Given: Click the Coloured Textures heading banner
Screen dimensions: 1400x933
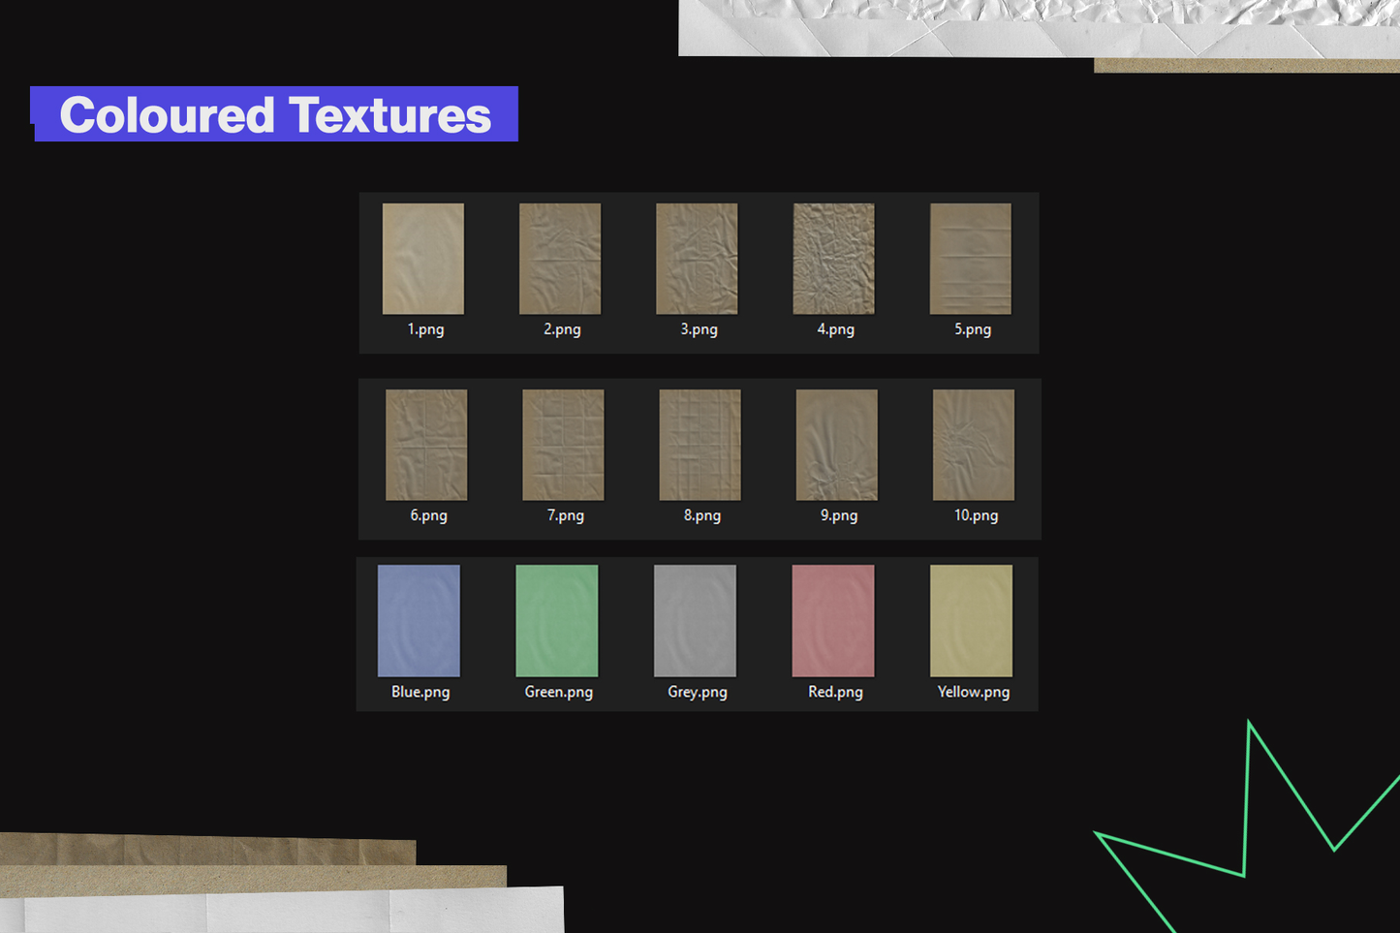Looking at the screenshot, I should 275,114.
